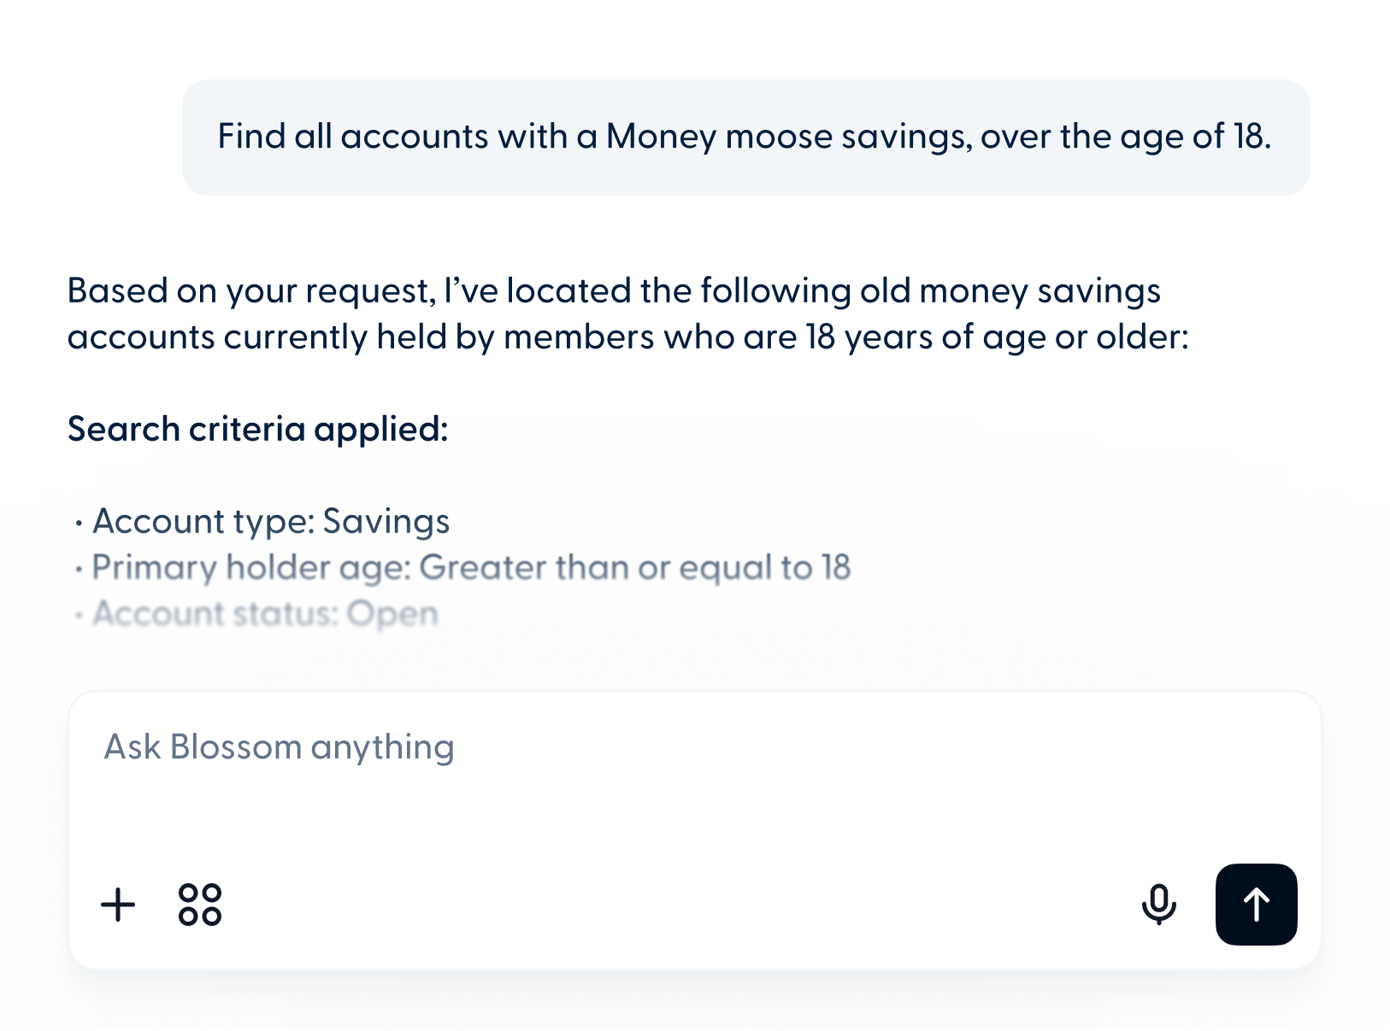The image size is (1390, 1031).
Task: Select 'Greater than or equal to 18' value
Action: tap(635, 568)
